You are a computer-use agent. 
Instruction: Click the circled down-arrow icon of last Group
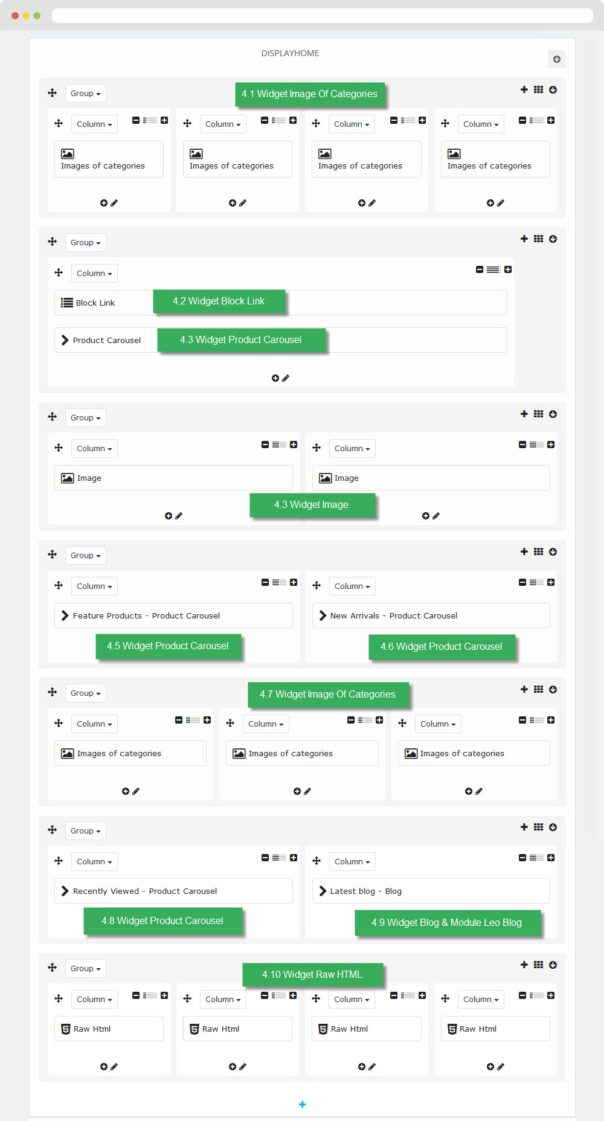tap(553, 965)
